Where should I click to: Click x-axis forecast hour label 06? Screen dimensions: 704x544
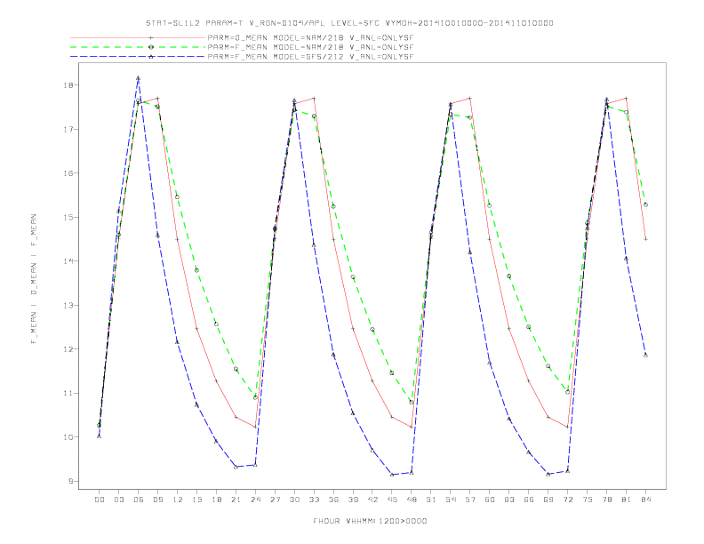(x=139, y=500)
